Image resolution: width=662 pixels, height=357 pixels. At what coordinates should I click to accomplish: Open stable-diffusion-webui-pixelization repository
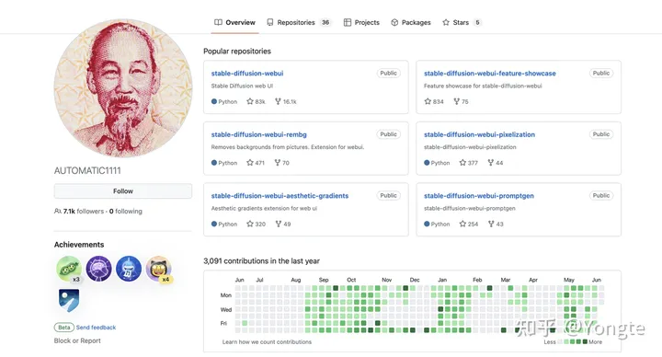(479, 134)
